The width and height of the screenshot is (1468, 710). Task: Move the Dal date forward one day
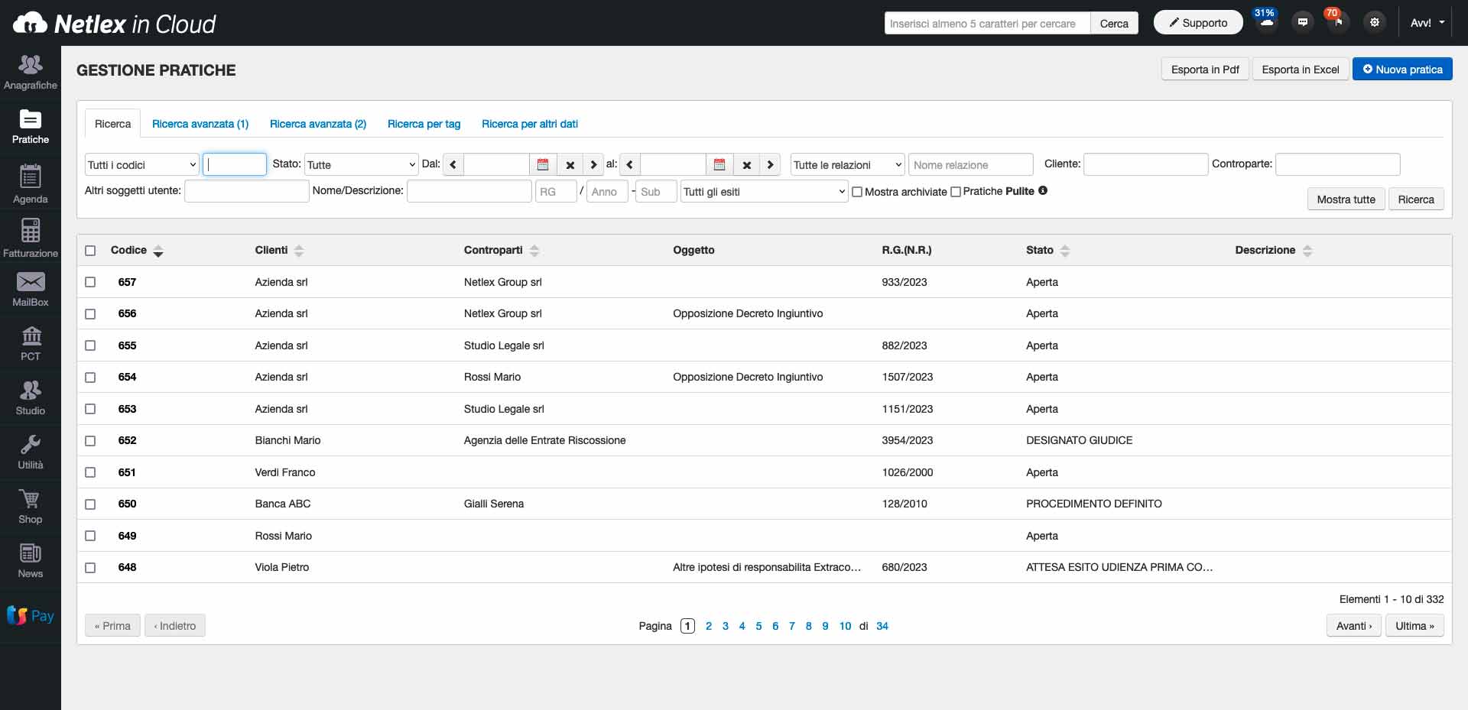click(x=593, y=164)
